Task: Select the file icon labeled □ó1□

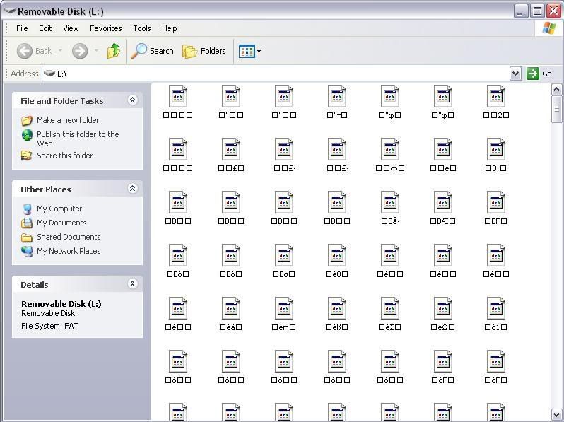Action: 495,308
